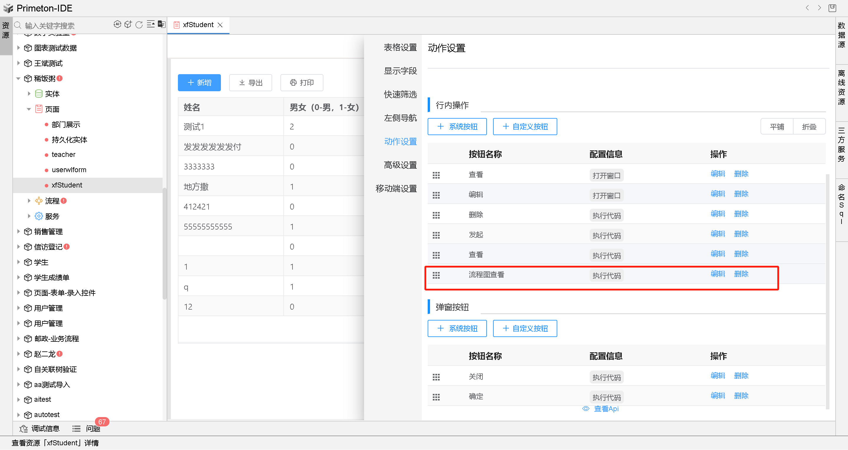This screenshot has height=450, width=848.
Task: Open the 问题 panel with 67 badge
Action: click(x=92, y=429)
